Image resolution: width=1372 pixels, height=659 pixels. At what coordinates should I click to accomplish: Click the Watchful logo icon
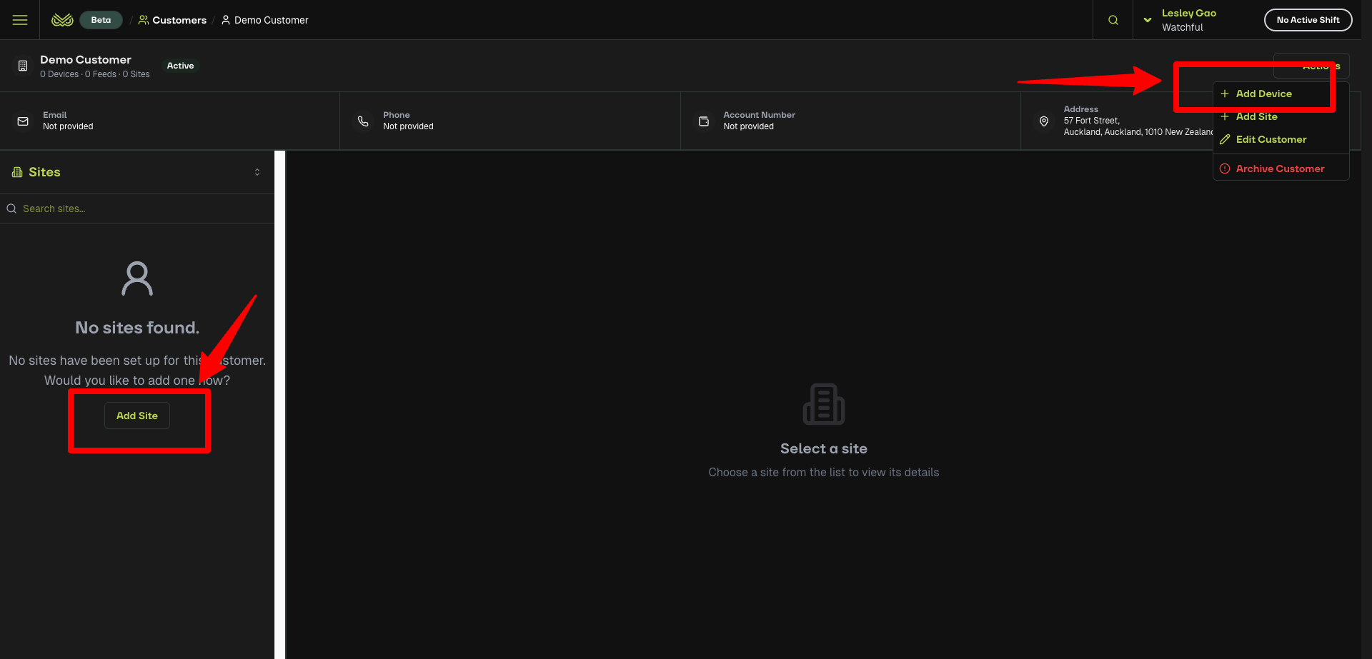[62, 20]
